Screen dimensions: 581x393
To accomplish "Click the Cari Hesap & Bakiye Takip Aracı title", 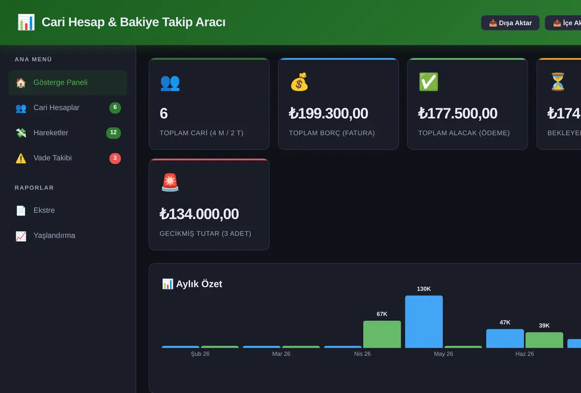I will (134, 22).
